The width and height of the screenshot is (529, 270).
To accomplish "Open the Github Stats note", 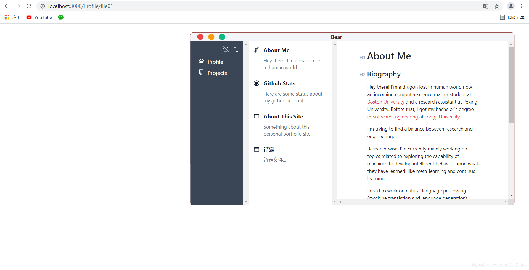I will 279,83.
